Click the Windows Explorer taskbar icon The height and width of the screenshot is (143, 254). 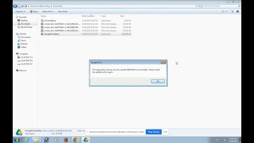click(x=37, y=140)
